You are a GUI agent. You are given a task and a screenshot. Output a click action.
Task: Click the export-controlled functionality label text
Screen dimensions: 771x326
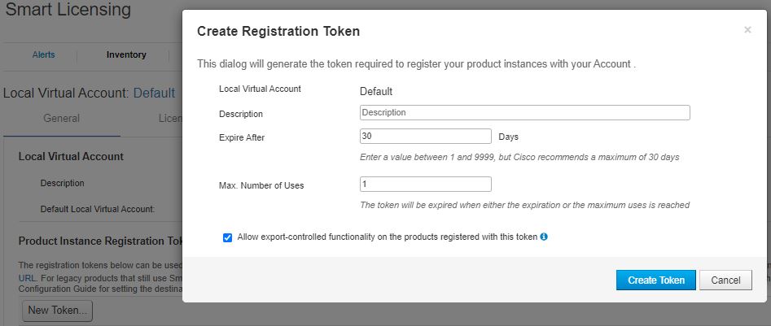pos(388,237)
